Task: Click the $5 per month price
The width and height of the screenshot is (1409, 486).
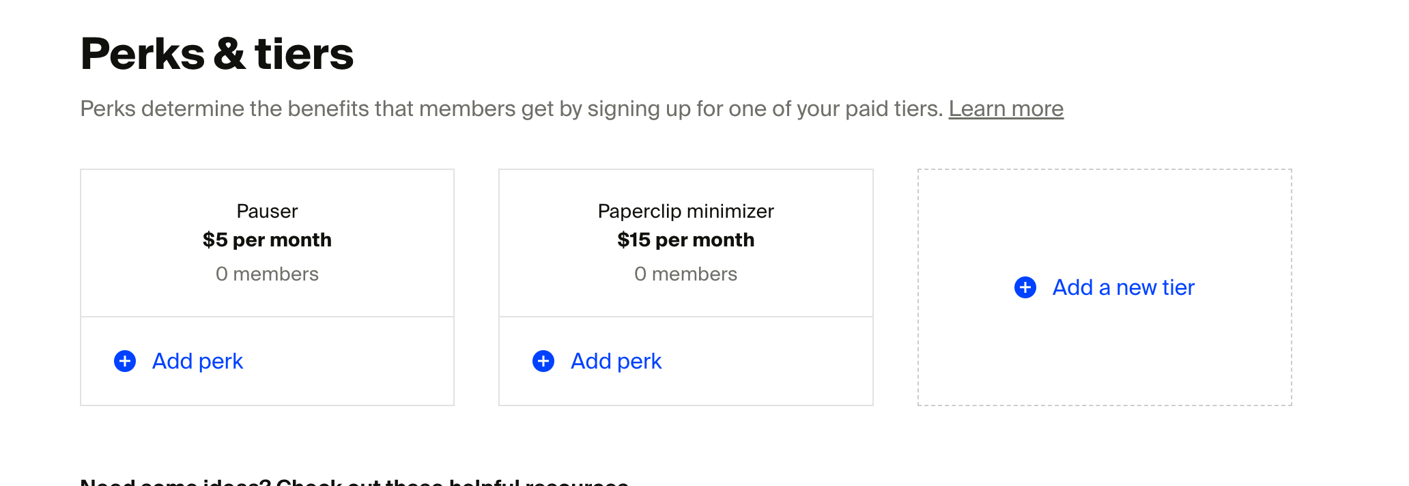Action: tap(267, 240)
